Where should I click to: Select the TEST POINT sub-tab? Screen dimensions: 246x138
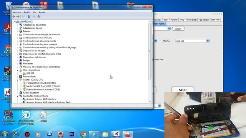[x=159, y=24]
